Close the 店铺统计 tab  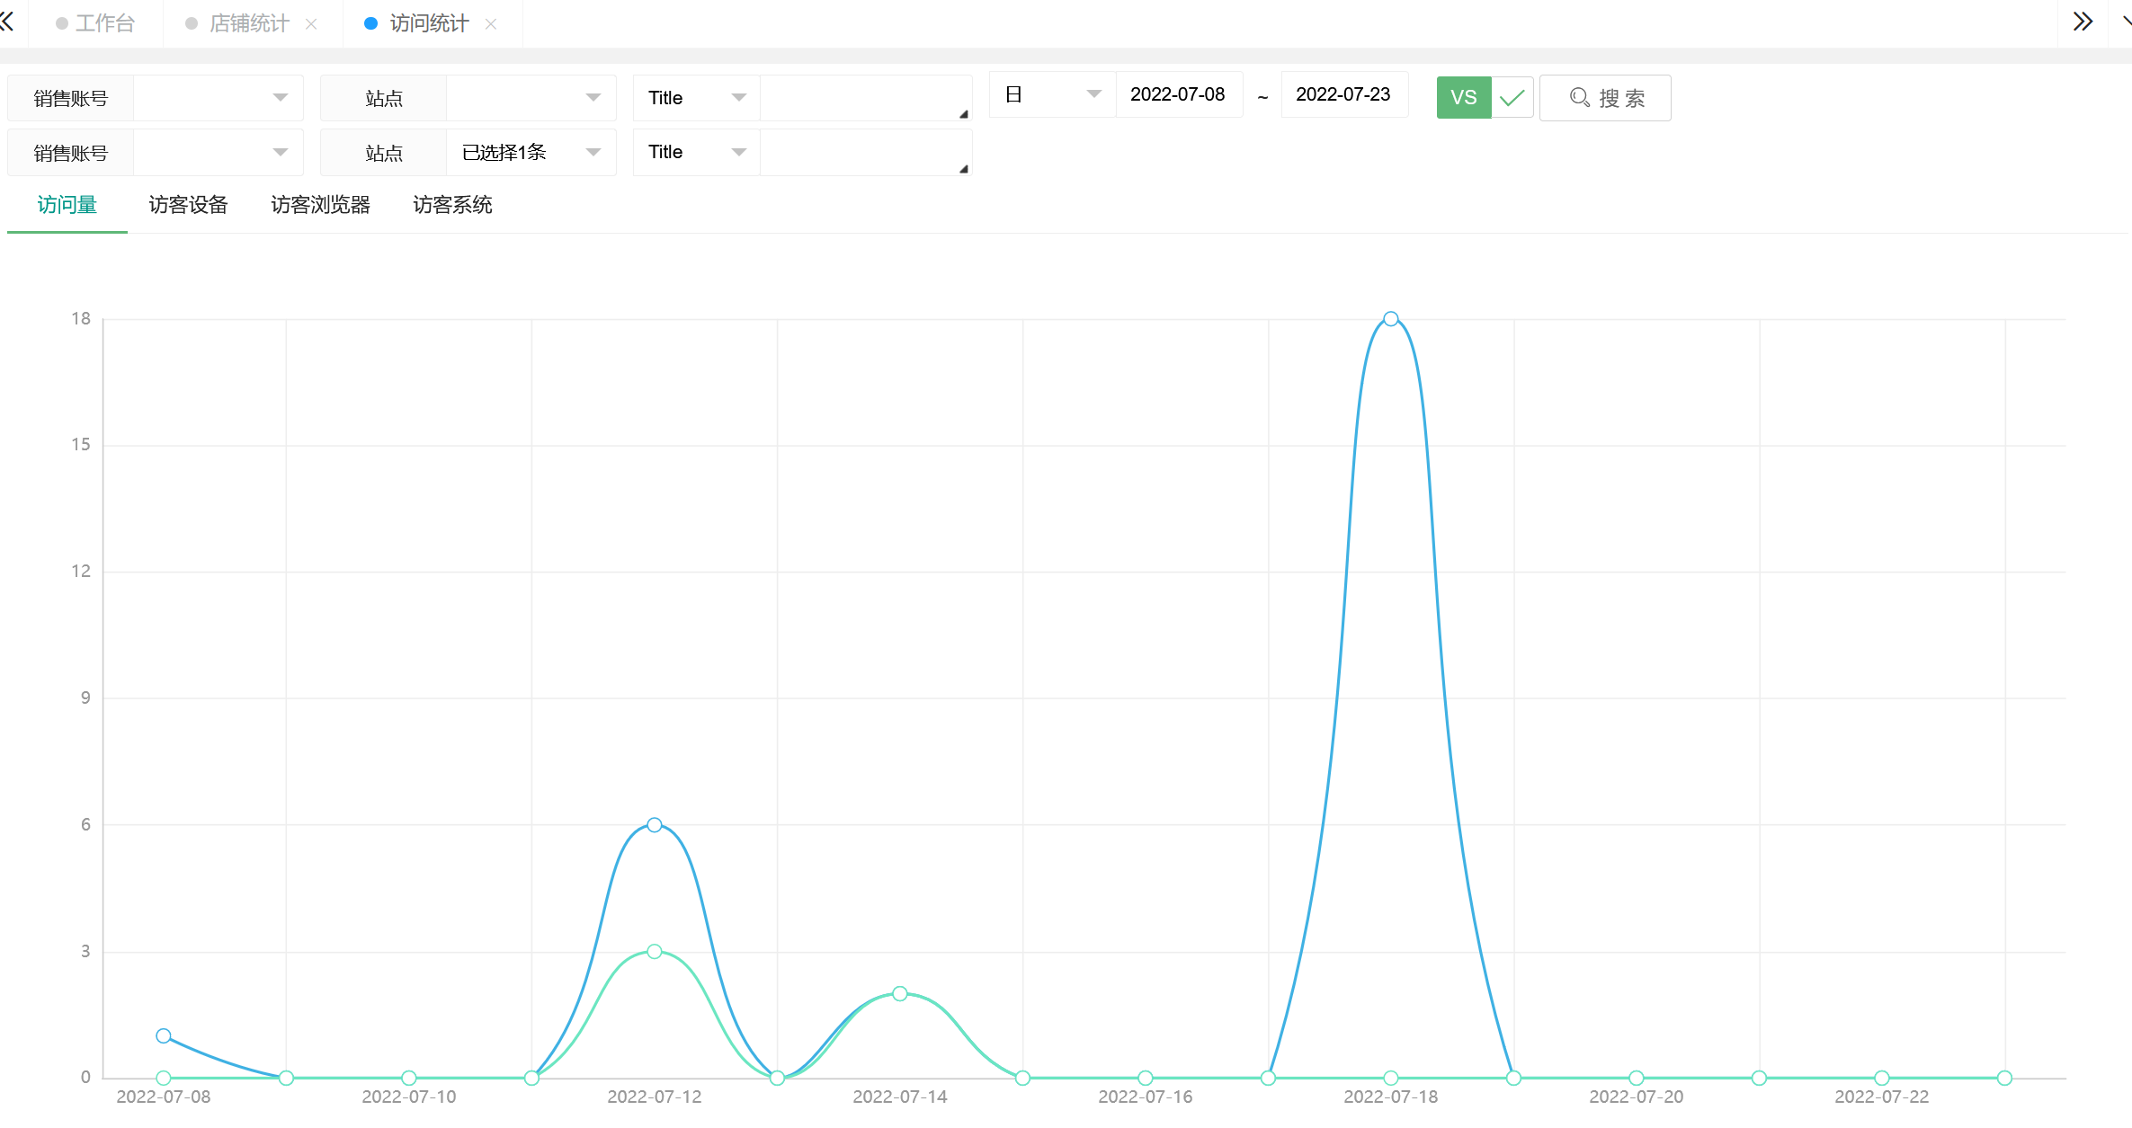[x=311, y=24]
